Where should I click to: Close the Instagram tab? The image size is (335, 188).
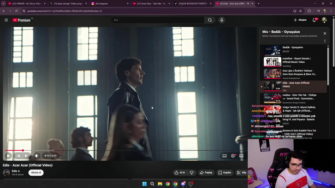point(128,4)
